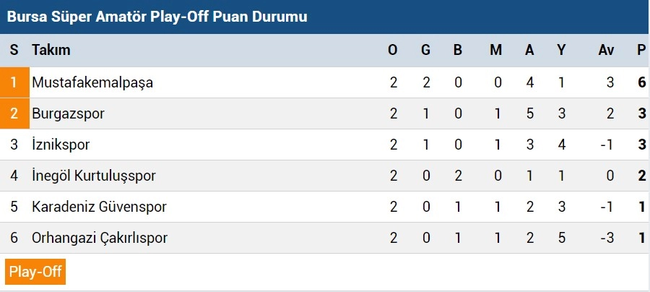Click the Bursa Süper Amatör Play-Off title

point(157,17)
